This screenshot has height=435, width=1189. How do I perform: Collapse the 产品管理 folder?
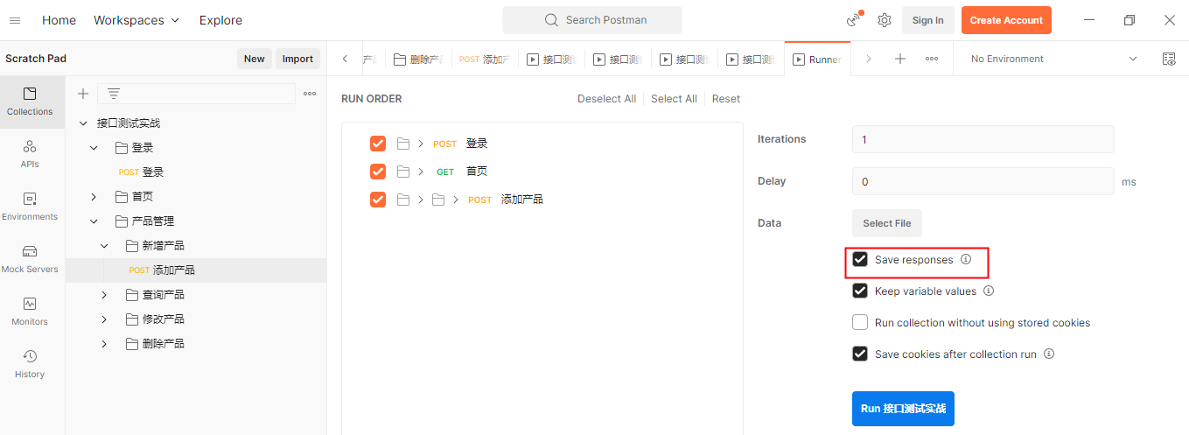pyautogui.click(x=94, y=221)
